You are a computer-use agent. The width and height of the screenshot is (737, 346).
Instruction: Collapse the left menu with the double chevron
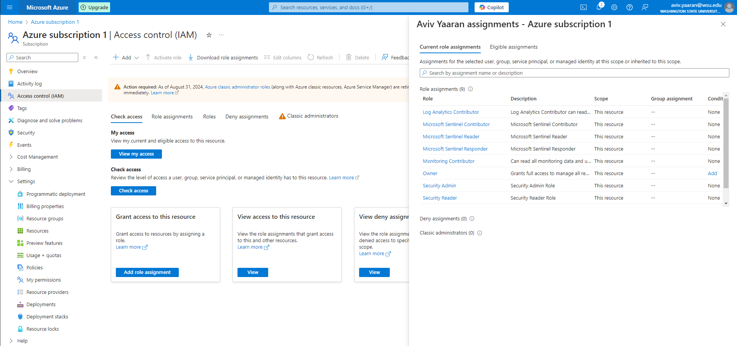(96, 57)
